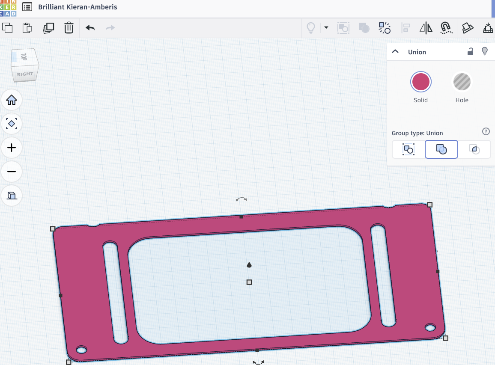The width and height of the screenshot is (495, 365).
Task: Select the Copy tool icon
Action: (x=7, y=27)
